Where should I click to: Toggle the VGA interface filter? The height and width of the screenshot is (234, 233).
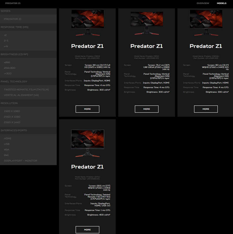(6, 149)
